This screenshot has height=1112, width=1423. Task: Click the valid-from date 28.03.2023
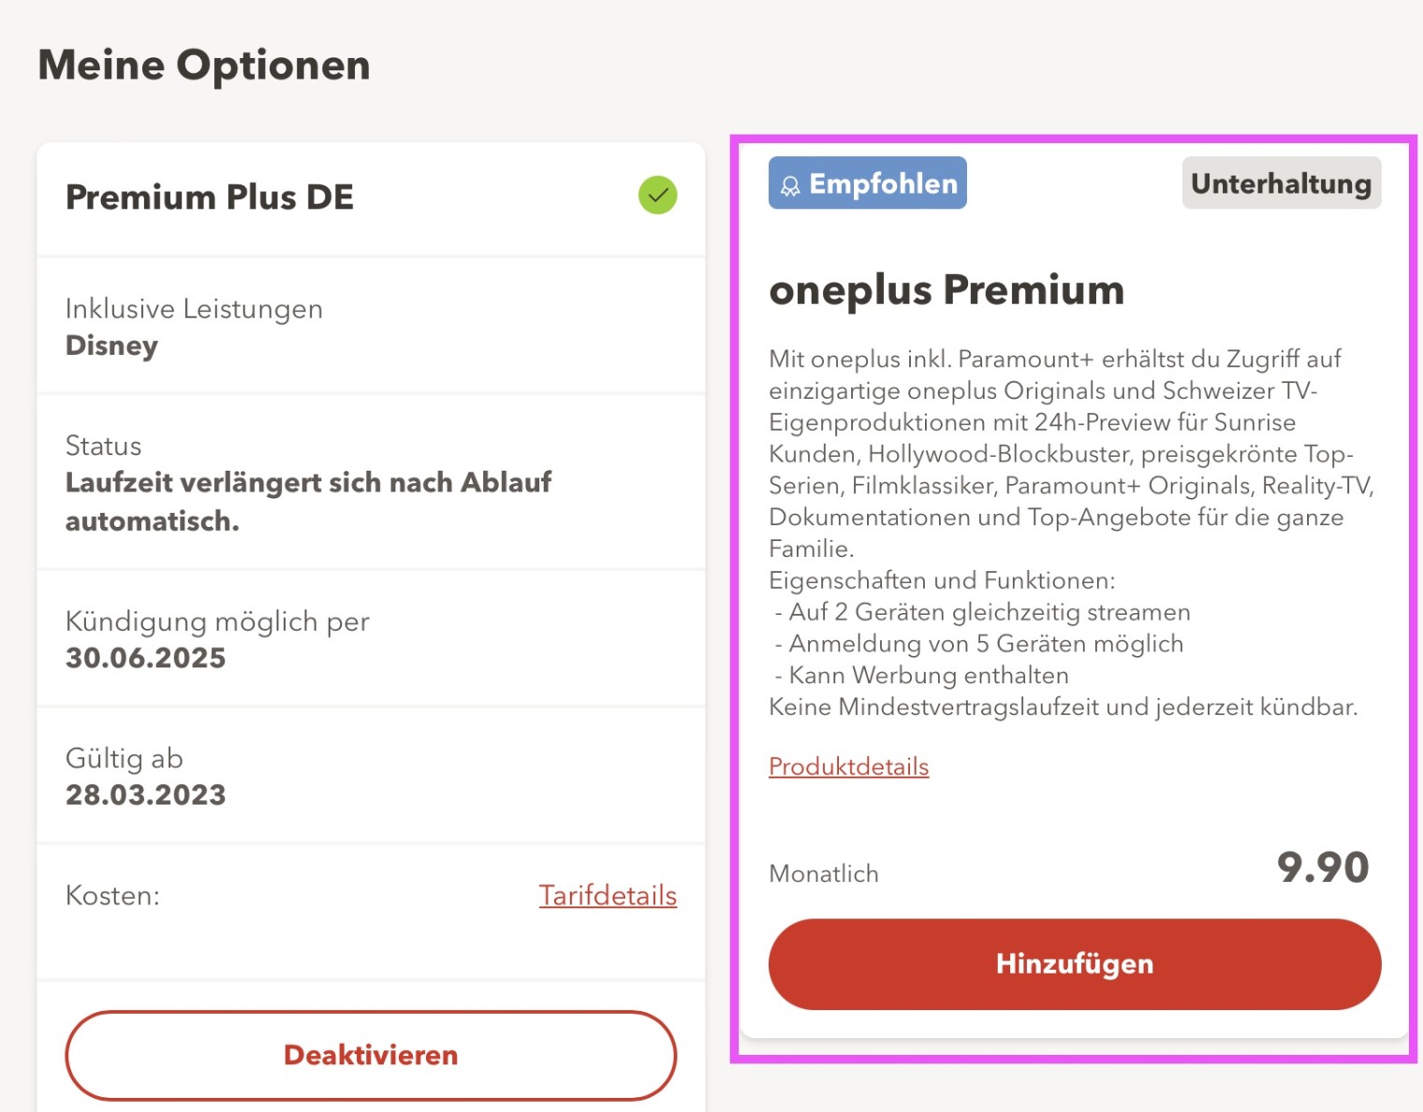(x=146, y=795)
